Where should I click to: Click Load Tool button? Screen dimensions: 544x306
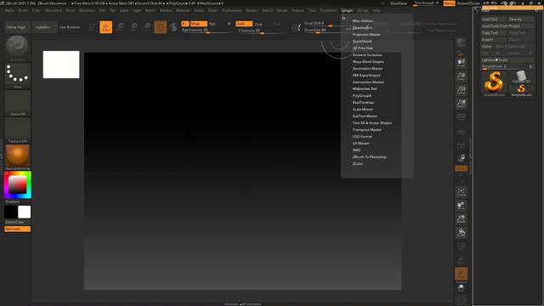point(494,19)
